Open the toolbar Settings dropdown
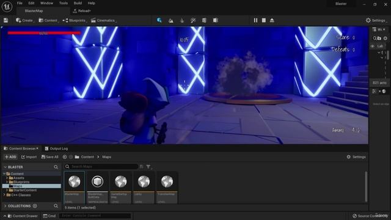This screenshot has width=391, height=220. tap(376, 20)
